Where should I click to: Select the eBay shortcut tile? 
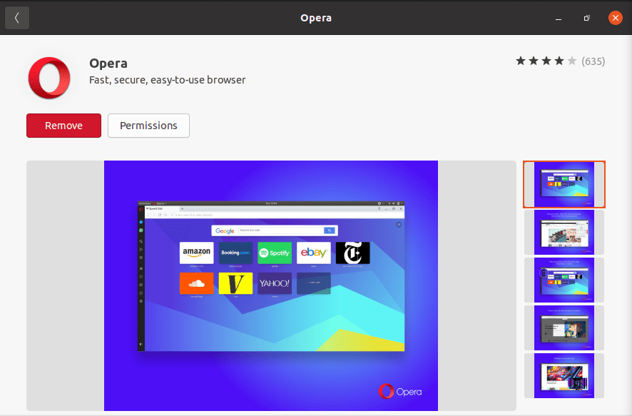tap(314, 253)
